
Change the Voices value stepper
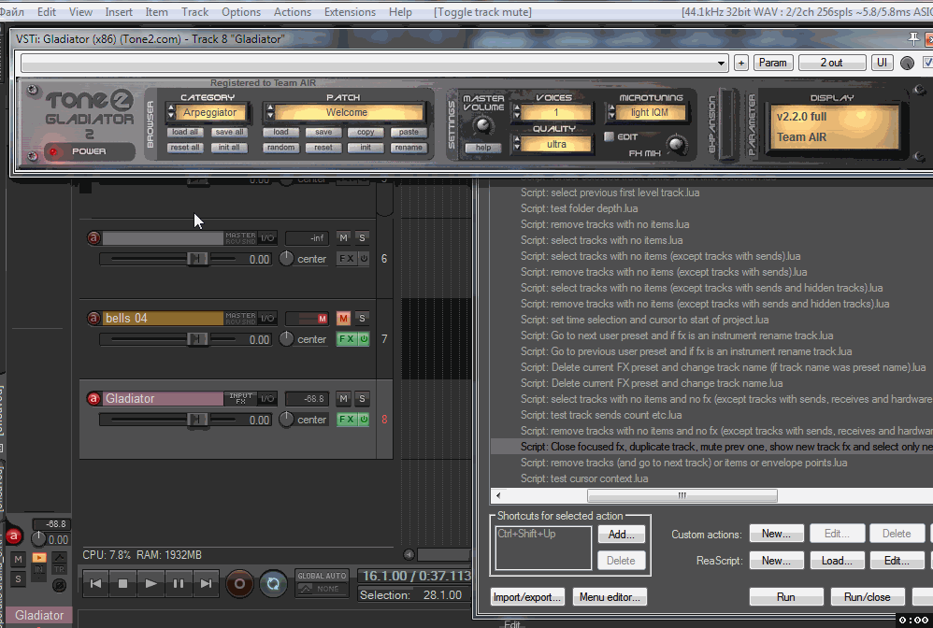pos(516,112)
